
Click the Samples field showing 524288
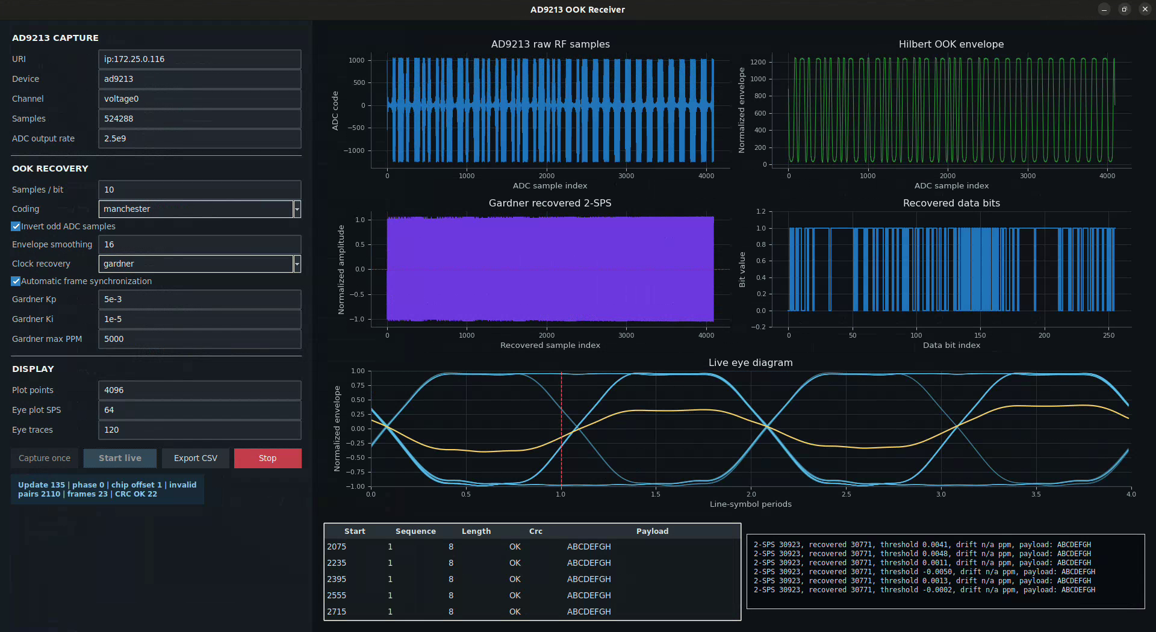point(200,119)
